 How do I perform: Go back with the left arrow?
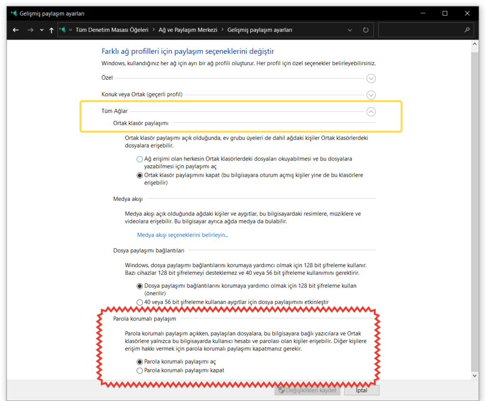[16, 30]
